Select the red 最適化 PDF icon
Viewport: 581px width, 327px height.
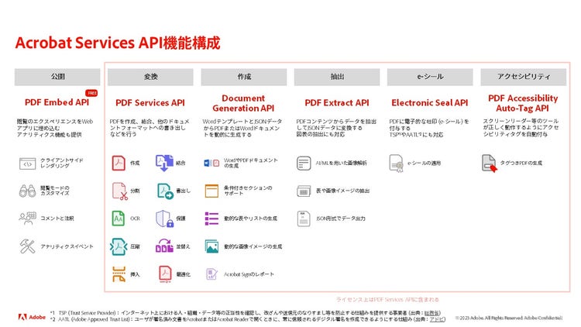(x=165, y=274)
